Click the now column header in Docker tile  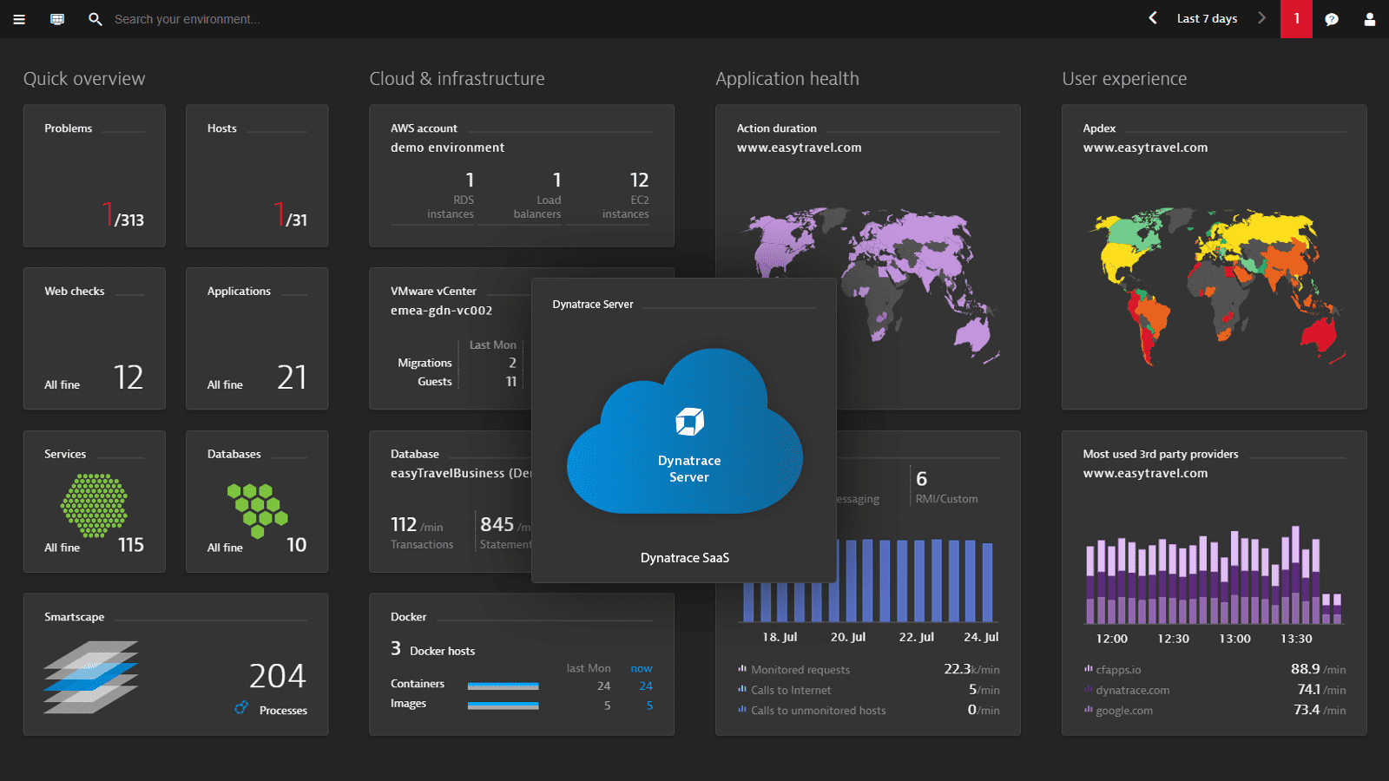pyautogui.click(x=642, y=668)
